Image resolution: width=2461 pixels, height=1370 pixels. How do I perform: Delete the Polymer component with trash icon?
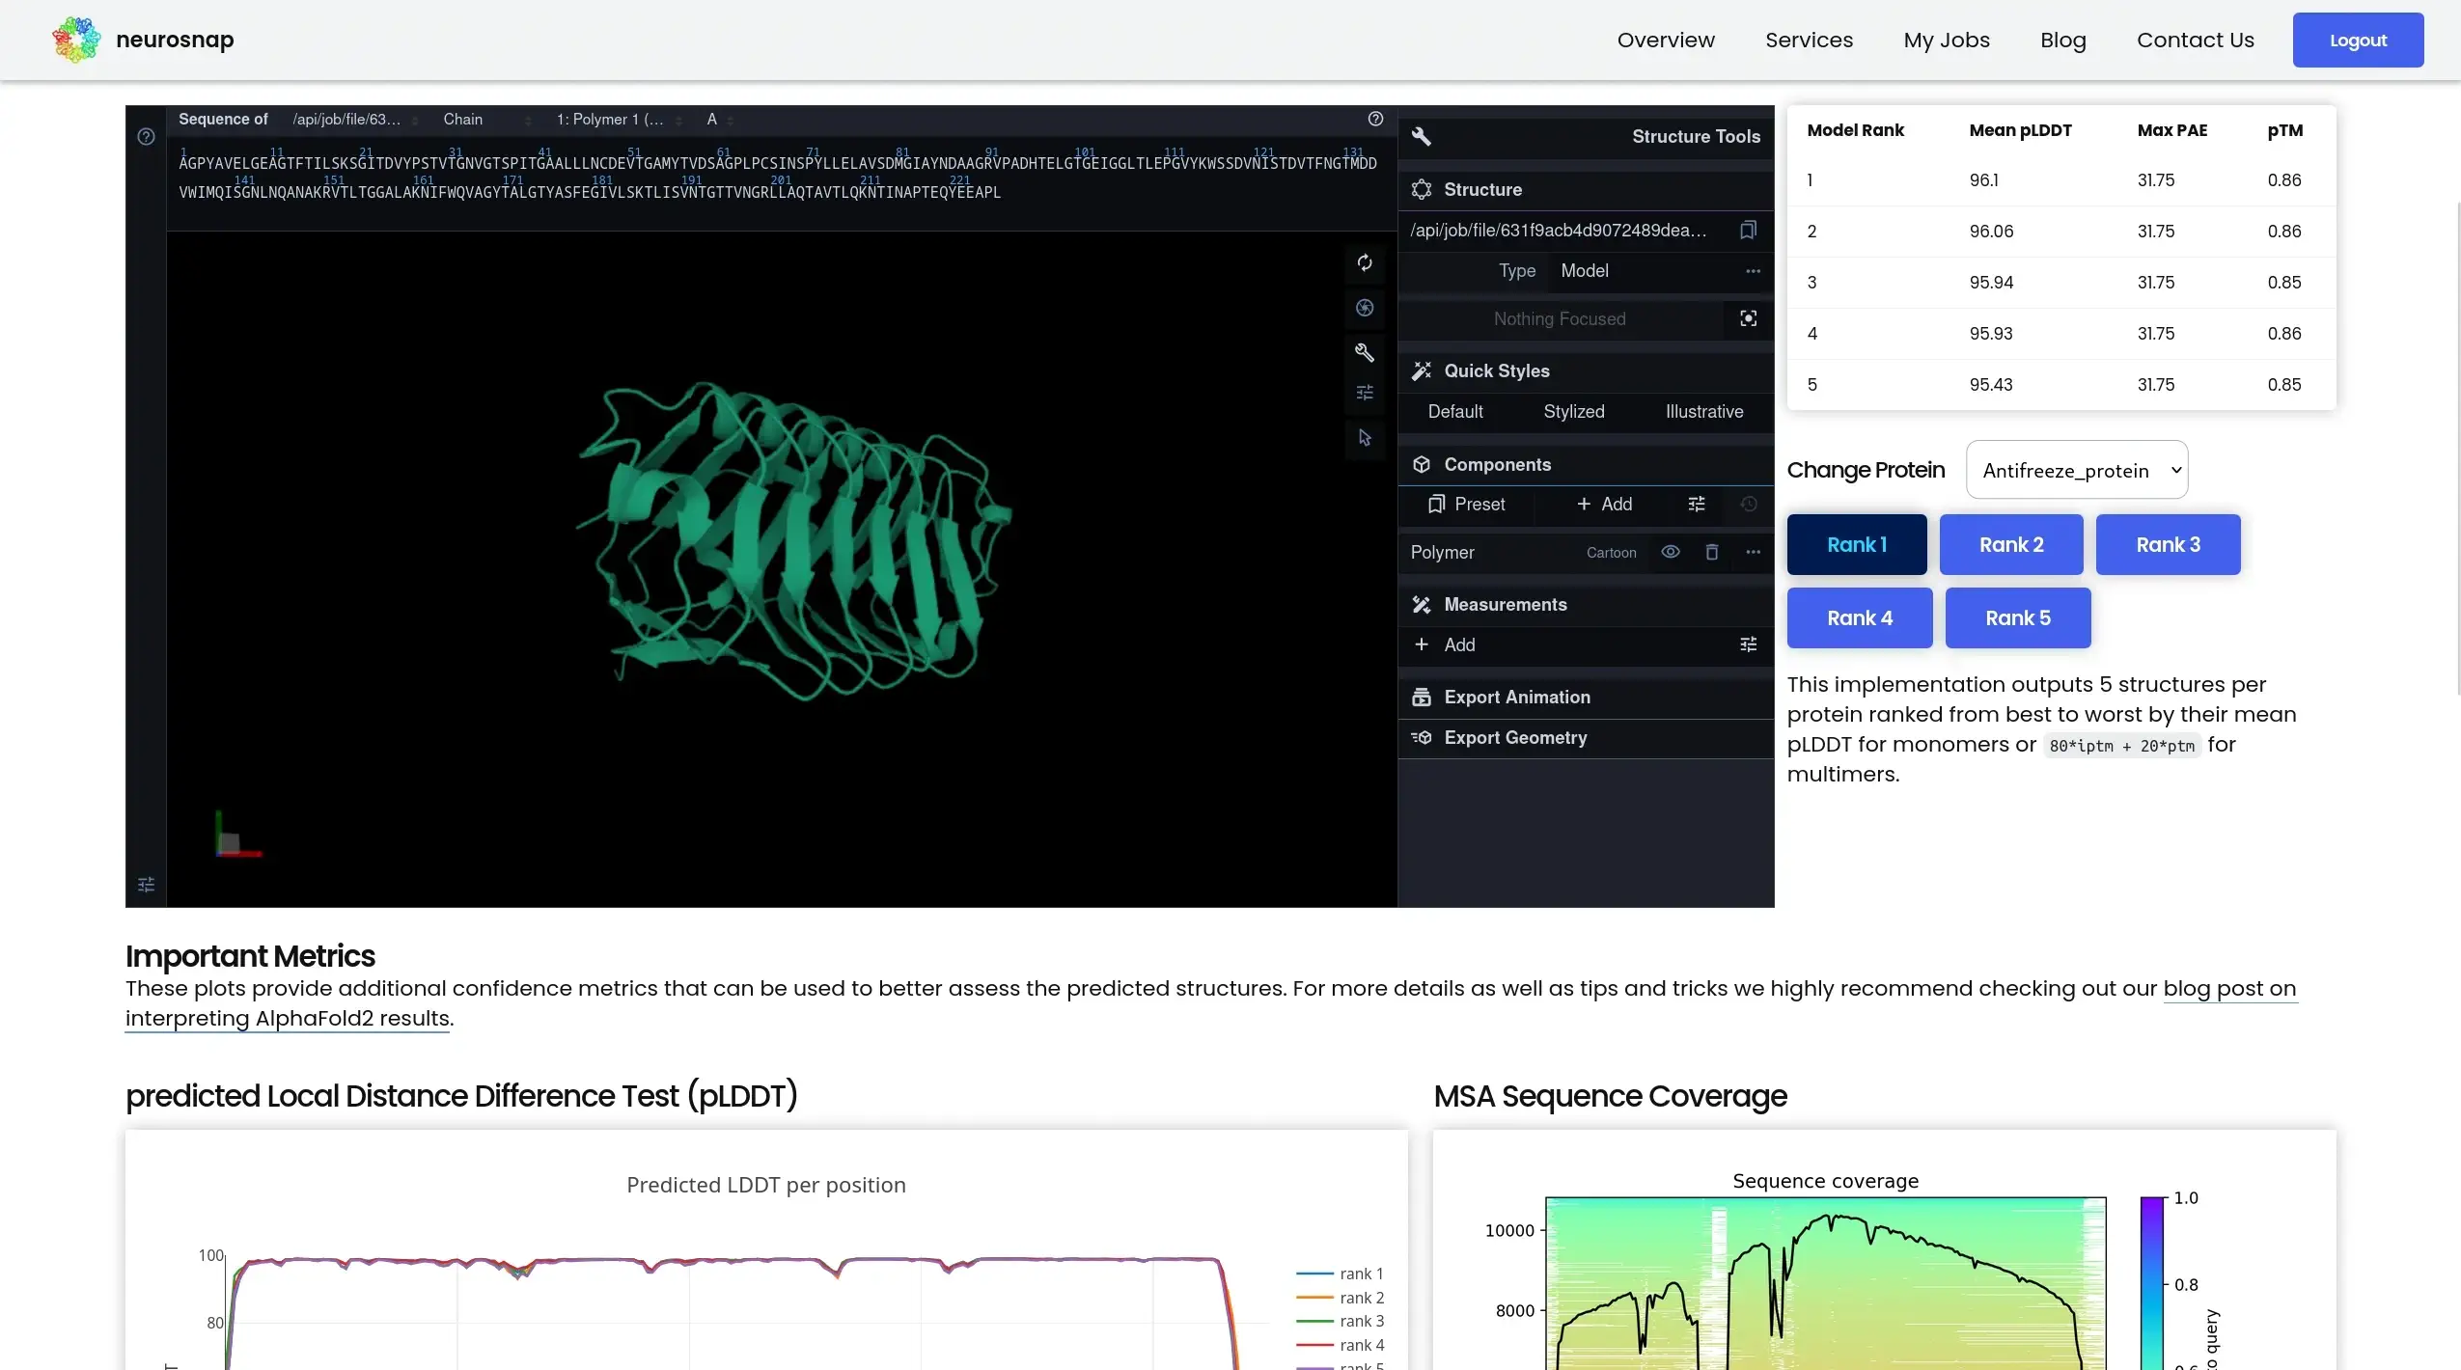1711,552
